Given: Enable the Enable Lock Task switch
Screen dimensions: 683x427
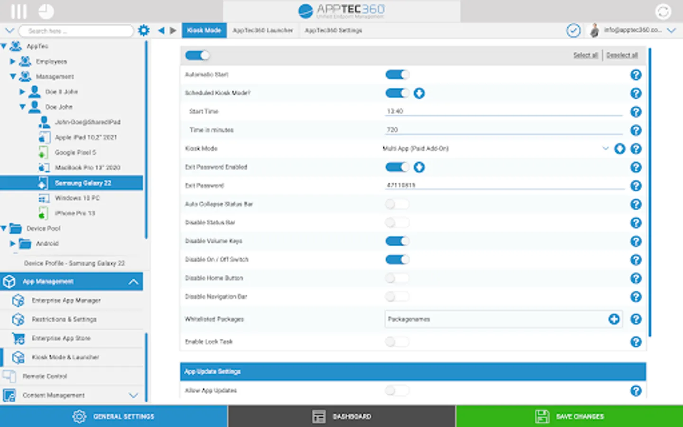Looking at the screenshot, I should coord(397,342).
